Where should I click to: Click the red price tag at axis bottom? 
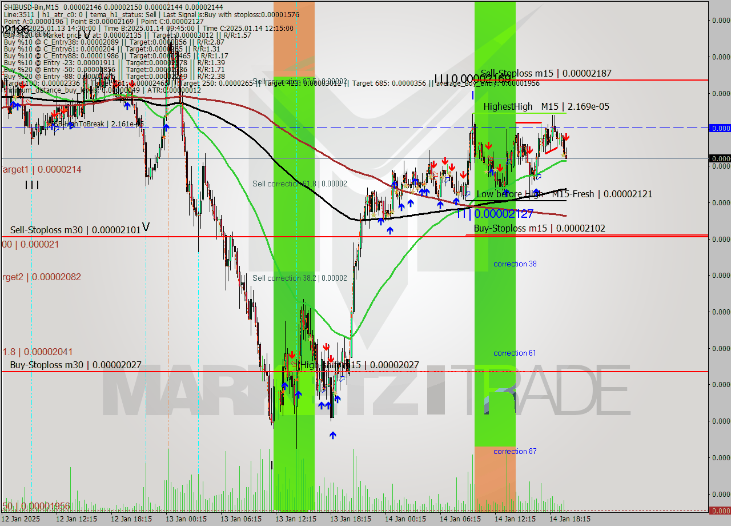click(x=720, y=511)
